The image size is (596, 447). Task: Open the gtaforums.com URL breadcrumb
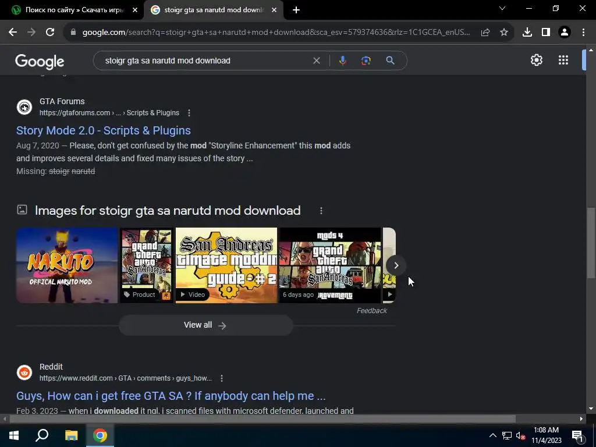(x=109, y=113)
